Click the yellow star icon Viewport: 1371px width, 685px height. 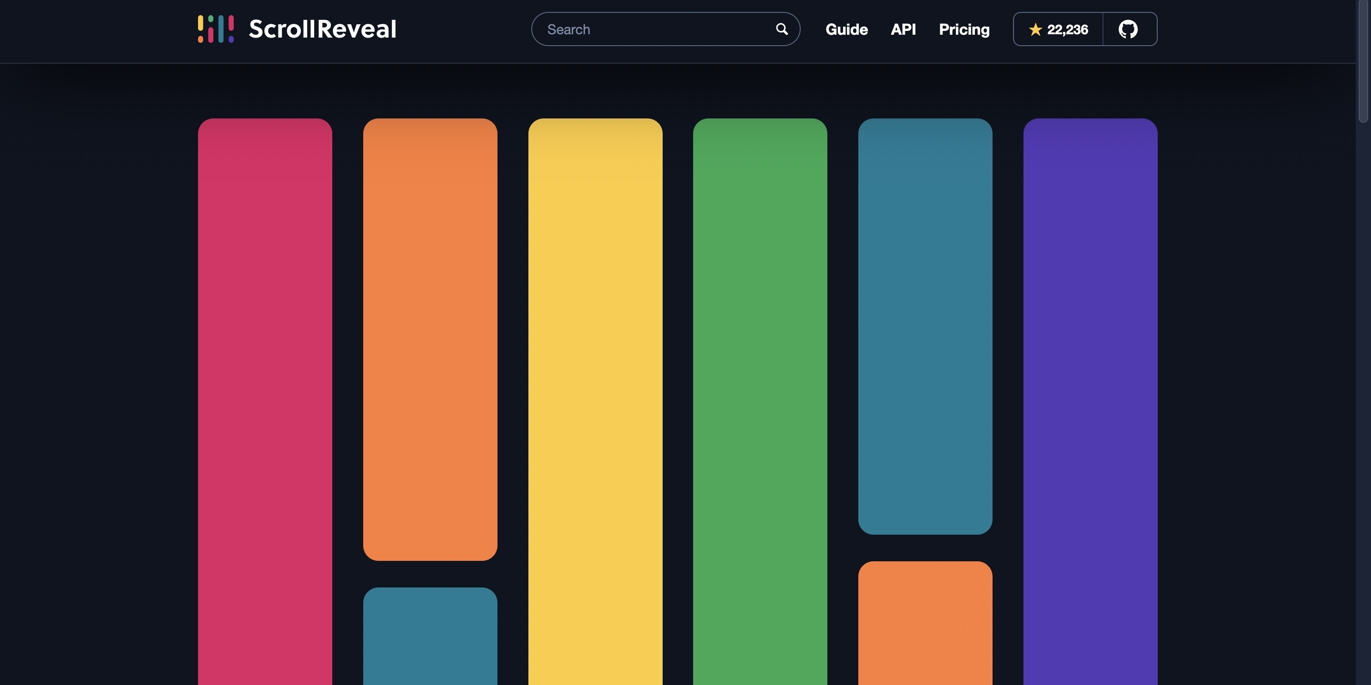point(1035,29)
